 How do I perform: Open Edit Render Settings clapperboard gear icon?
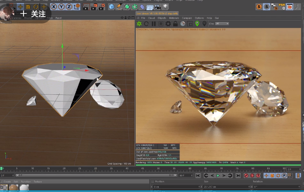(x=102, y=7)
